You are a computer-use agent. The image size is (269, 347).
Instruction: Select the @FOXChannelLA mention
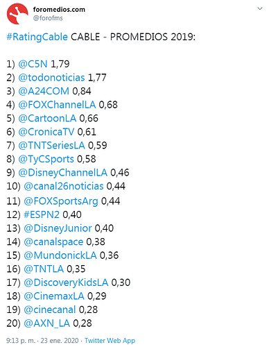click(57, 105)
